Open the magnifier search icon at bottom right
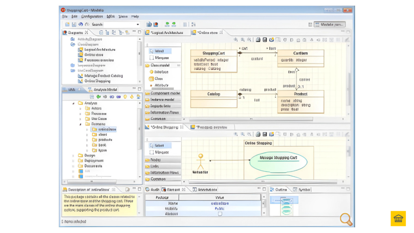The height and width of the screenshot is (233, 414). tap(346, 219)
